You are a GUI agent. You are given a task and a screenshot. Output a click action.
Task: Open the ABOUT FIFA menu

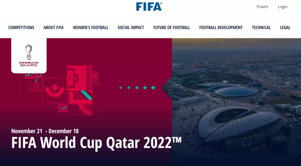coord(53,27)
